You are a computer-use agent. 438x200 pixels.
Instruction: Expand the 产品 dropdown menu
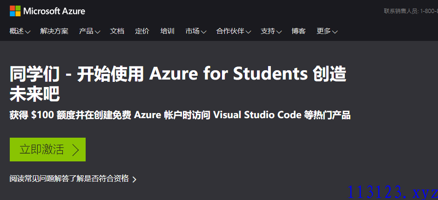(x=90, y=31)
